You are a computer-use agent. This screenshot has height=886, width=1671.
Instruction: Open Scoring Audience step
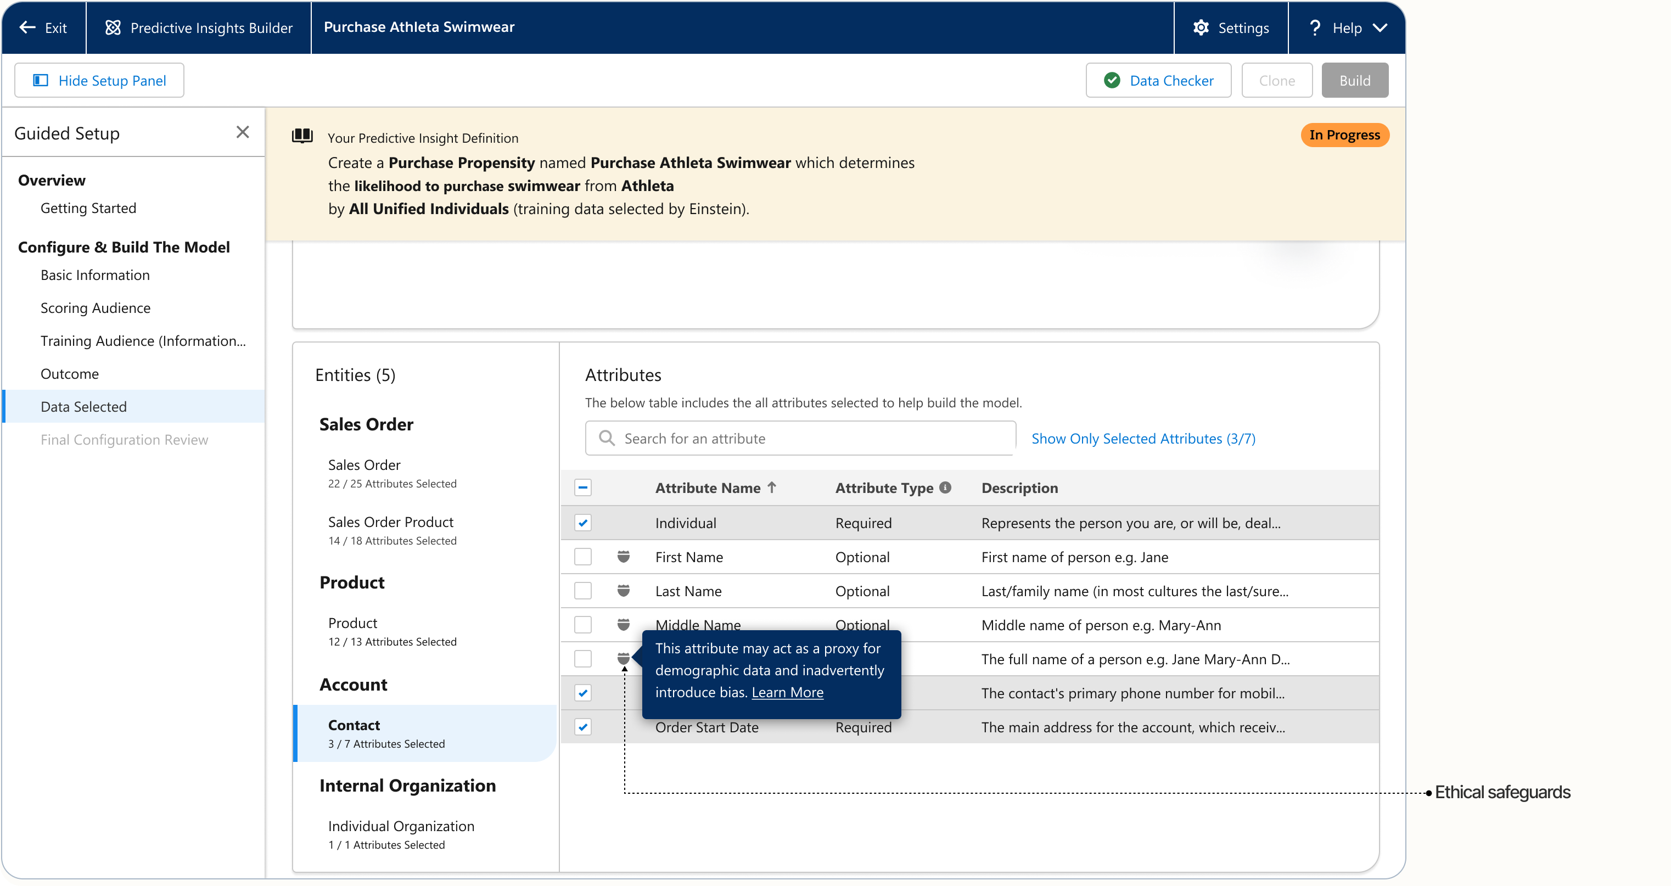tap(96, 308)
